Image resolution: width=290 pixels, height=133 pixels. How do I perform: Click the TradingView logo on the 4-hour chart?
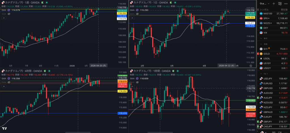tap(5, 128)
